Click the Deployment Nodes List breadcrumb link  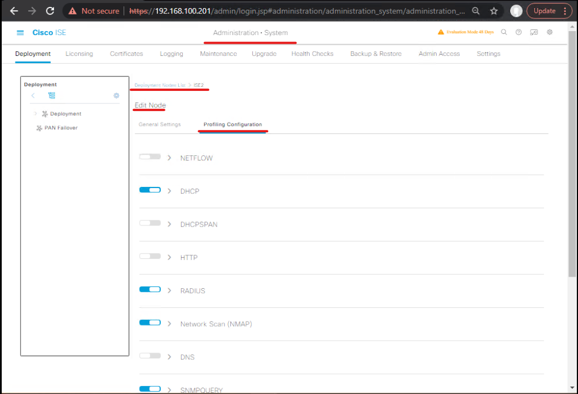point(160,85)
